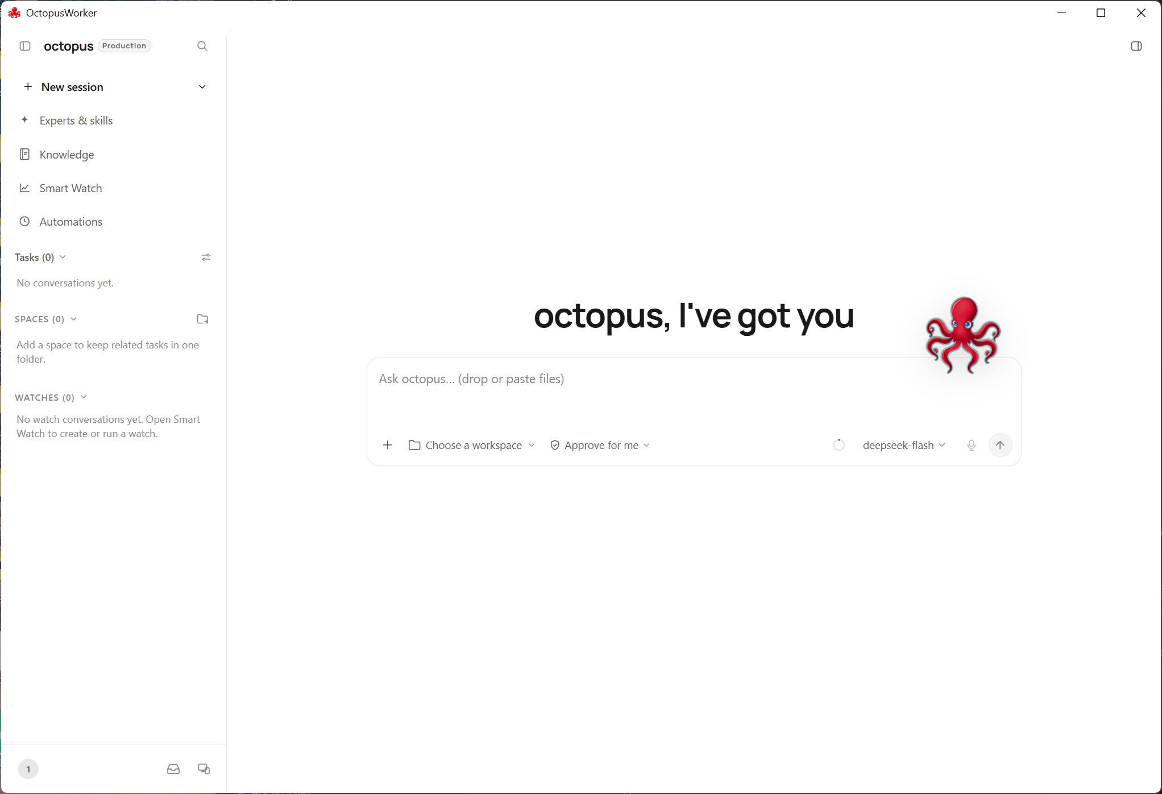Collapse the Tasks (0) section

(x=40, y=257)
